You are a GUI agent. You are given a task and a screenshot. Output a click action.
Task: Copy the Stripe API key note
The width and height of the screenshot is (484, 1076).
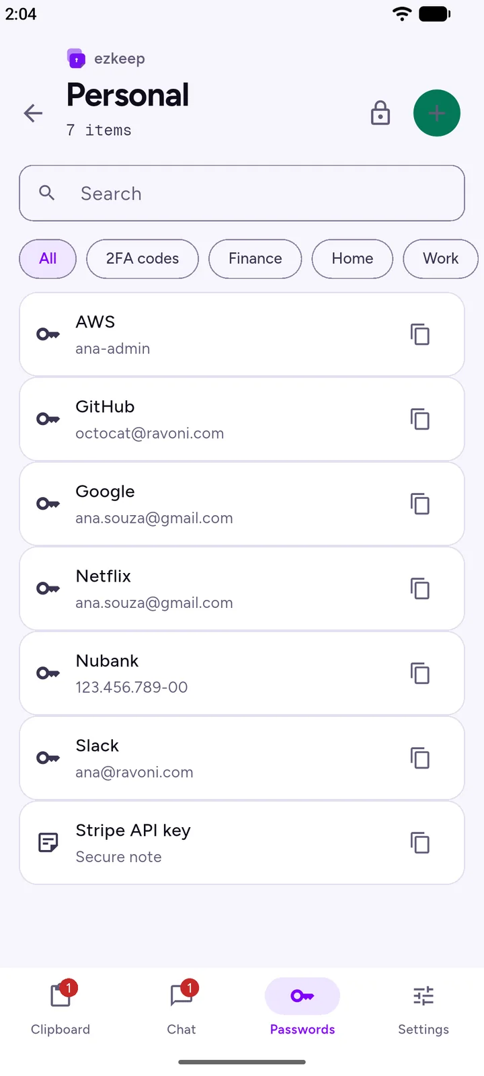(420, 843)
